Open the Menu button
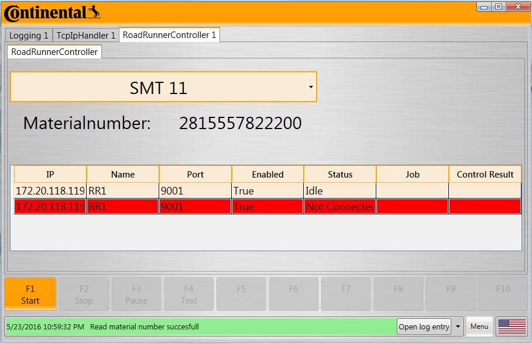532x344 pixels. click(x=479, y=326)
